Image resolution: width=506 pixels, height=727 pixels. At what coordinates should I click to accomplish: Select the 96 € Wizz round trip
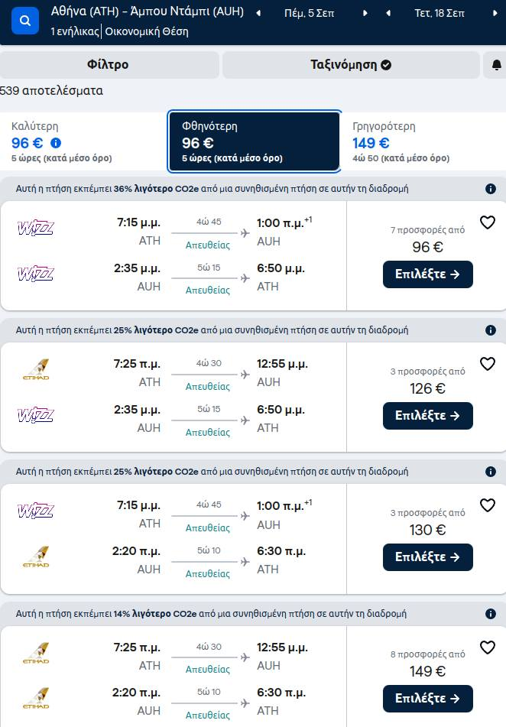pyautogui.click(x=427, y=274)
